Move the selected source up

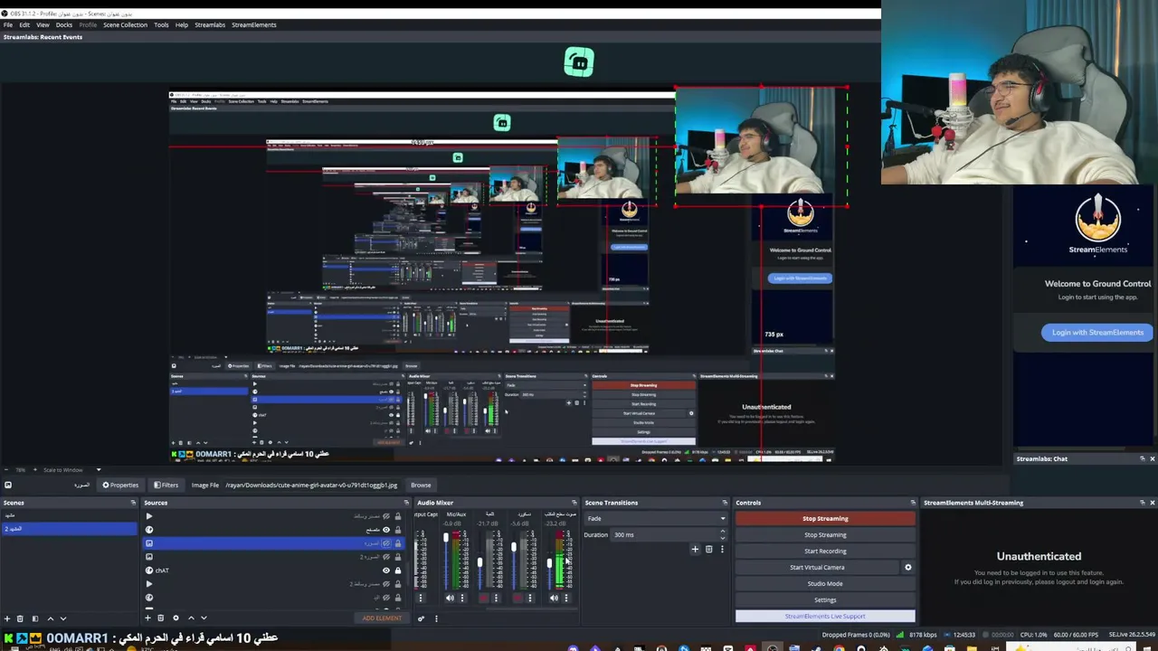coord(191,618)
